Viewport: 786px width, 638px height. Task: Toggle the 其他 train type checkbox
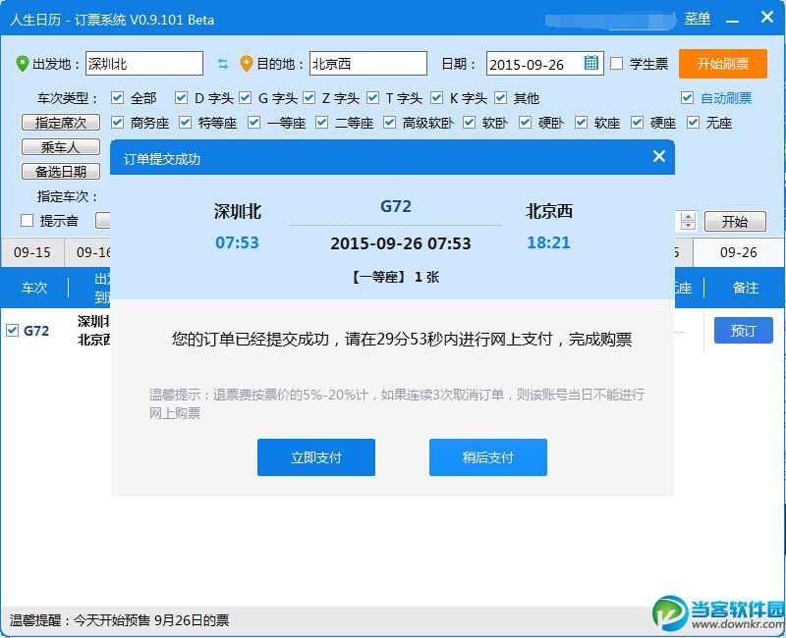[x=500, y=97]
